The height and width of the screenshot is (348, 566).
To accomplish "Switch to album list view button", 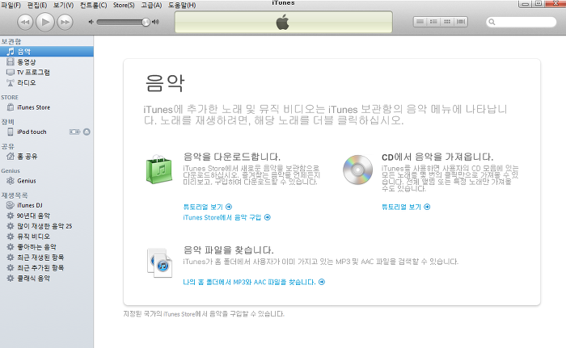I will (433, 22).
